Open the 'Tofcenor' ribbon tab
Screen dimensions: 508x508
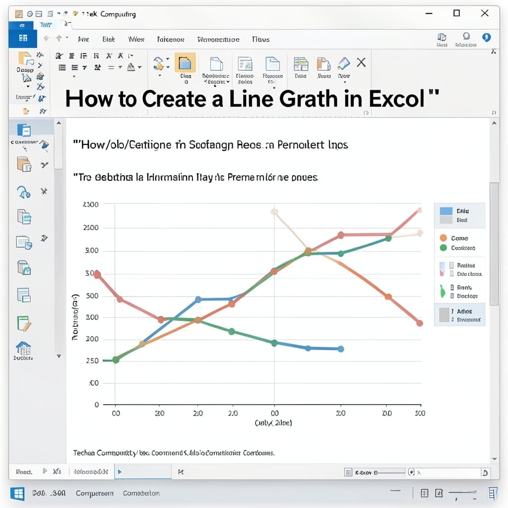171,39
